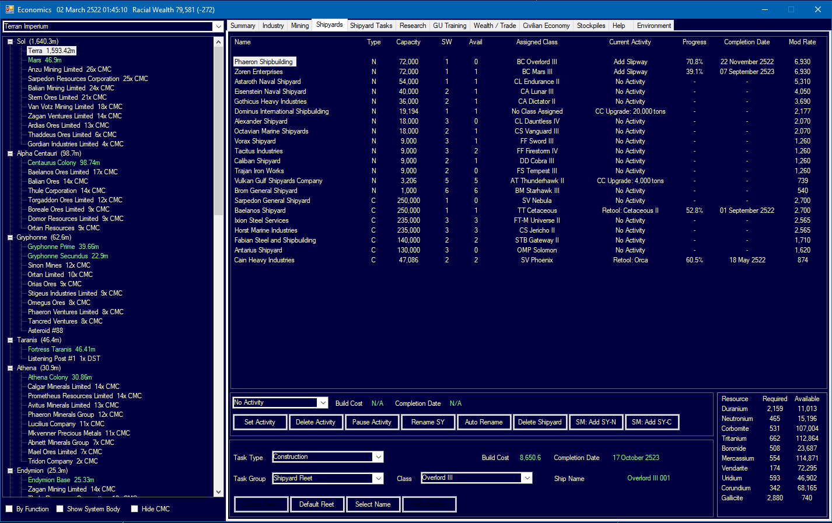Collapse the Endymion system node
The width and height of the screenshot is (832, 523).
(10, 471)
